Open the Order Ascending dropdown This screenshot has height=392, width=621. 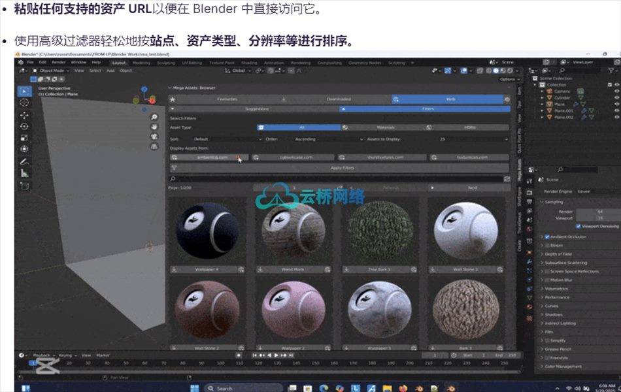328,139
